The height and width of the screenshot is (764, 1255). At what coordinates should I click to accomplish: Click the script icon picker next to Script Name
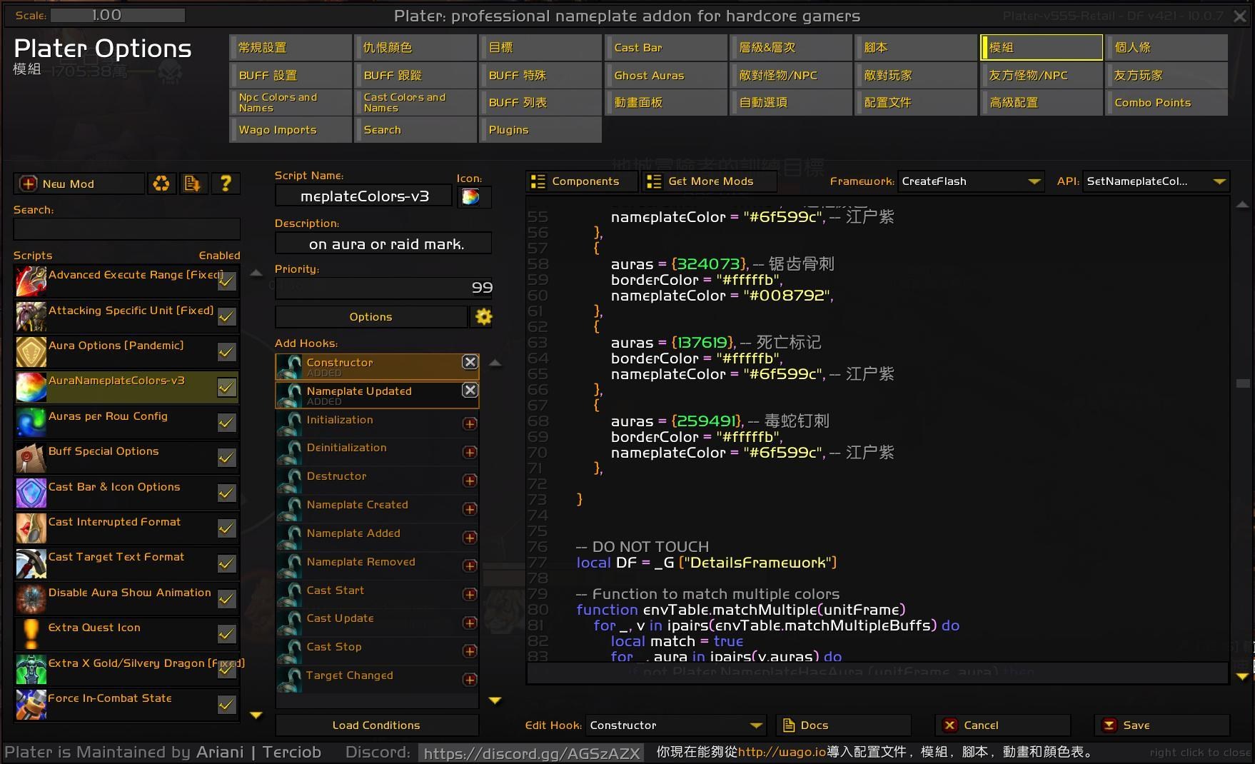click(470, 197)
